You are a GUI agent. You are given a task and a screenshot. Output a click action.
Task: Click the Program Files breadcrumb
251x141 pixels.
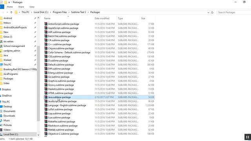[x=60, y=12]
